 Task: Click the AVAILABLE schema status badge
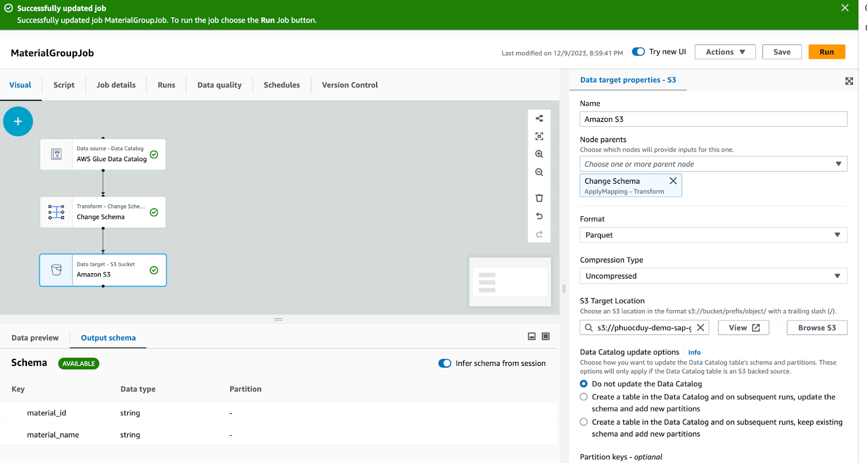79,363
